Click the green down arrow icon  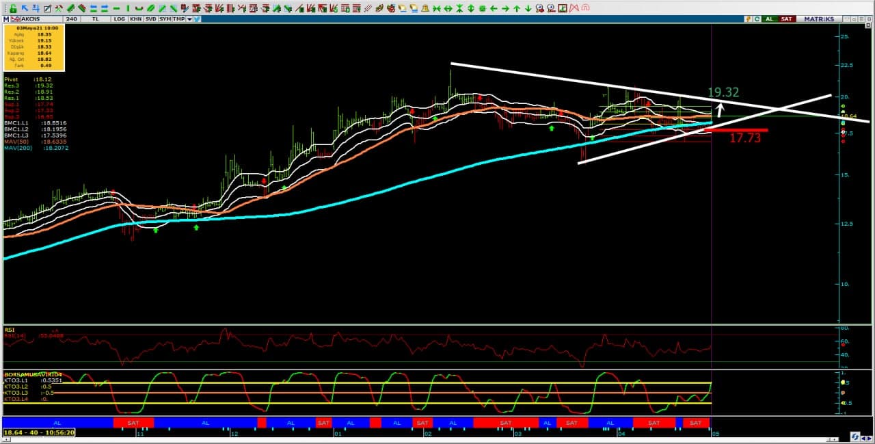tap(528, 8)
